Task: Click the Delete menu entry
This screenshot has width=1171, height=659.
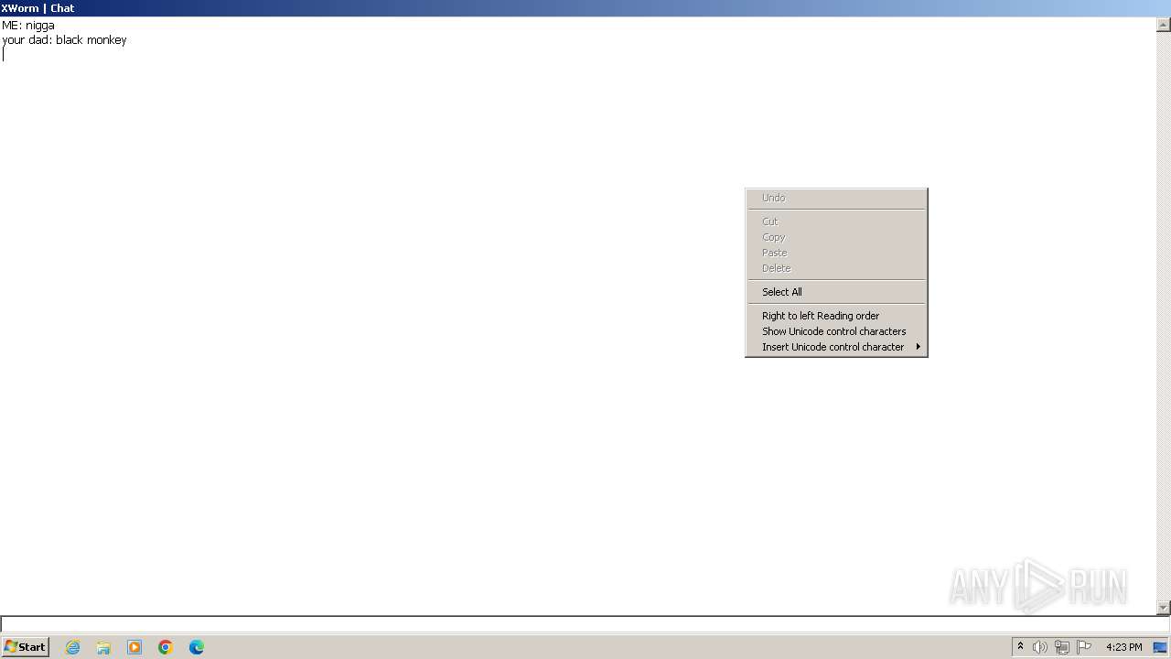Action: point(836,268)
